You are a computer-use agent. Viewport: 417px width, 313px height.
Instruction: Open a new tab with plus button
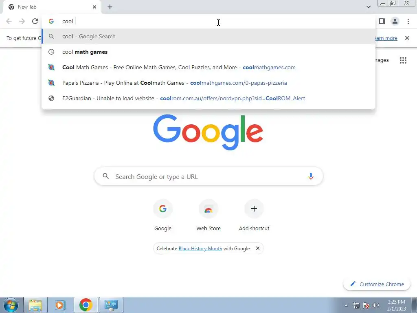pyautogui.click(x=110, y=7)
